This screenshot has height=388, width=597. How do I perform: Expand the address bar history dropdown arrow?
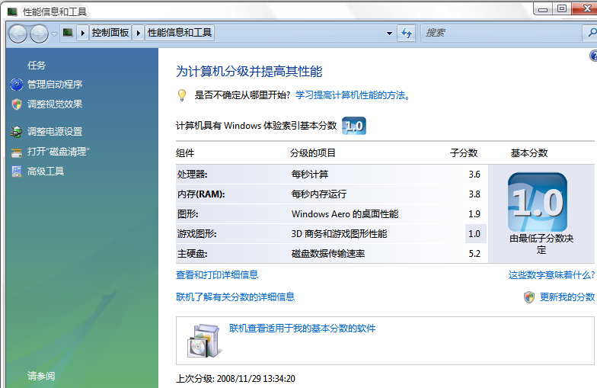[x=389, y=33]
